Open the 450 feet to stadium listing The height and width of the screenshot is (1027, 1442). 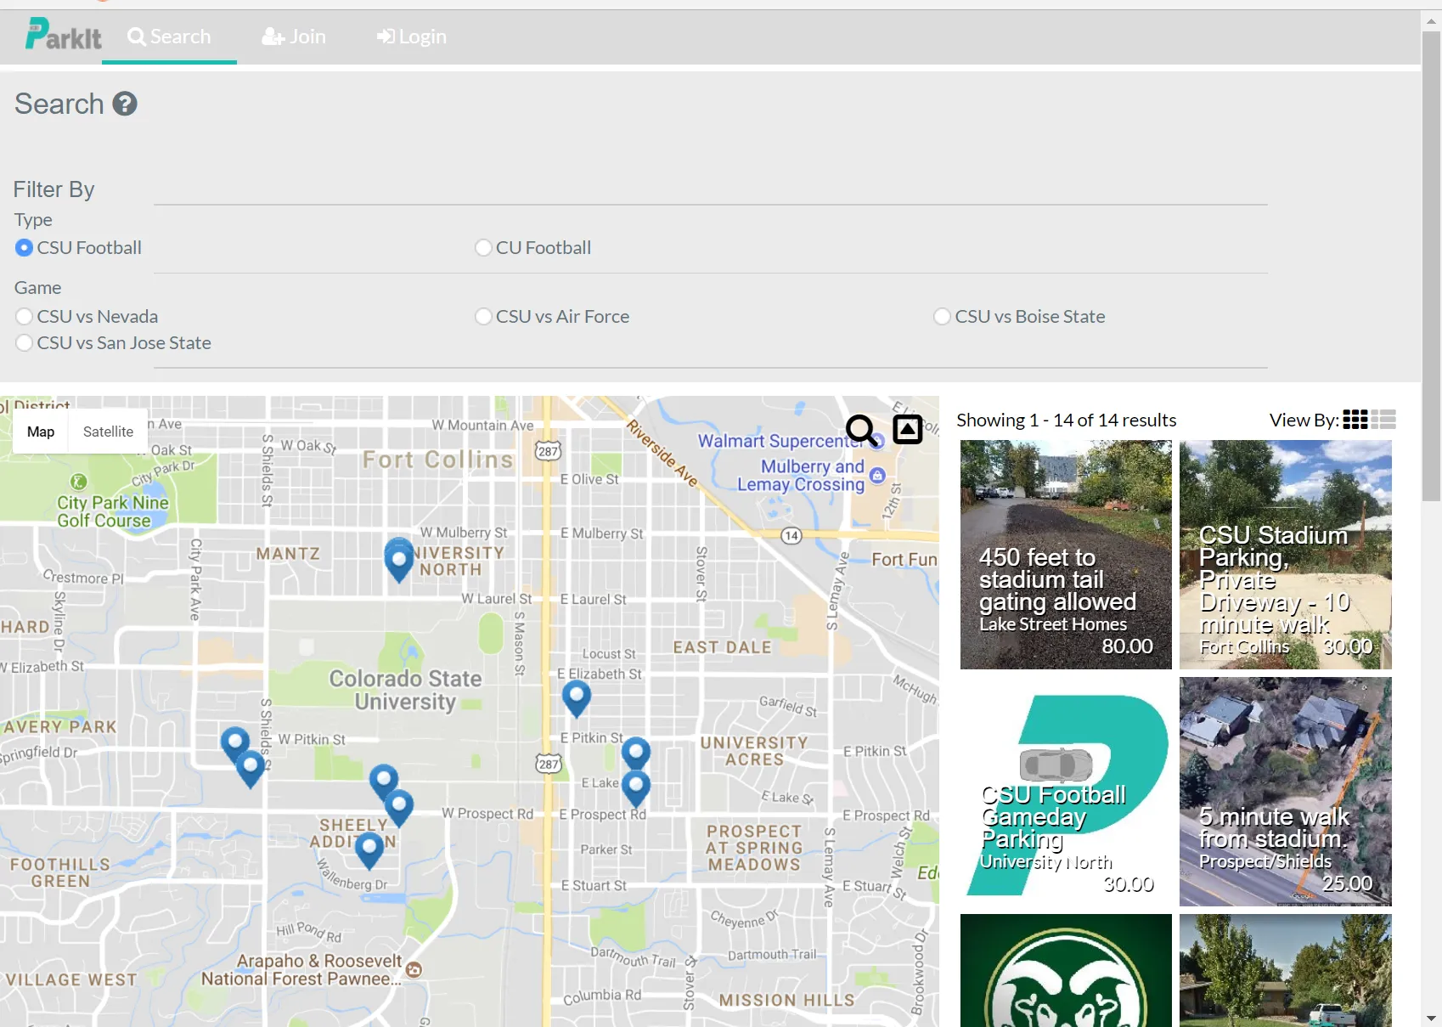point(1066,555)
